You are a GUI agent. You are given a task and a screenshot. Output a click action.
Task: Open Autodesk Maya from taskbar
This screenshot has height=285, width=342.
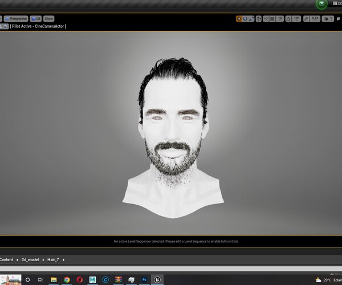(x=92, y=279)
